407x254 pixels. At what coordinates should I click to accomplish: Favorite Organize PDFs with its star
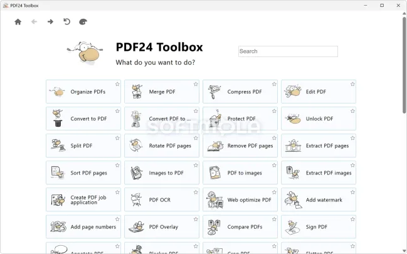coord(117,84)
